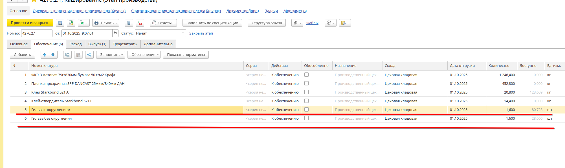
Task: Click the Закрыть этап link
Action: [x=201, y=33]
